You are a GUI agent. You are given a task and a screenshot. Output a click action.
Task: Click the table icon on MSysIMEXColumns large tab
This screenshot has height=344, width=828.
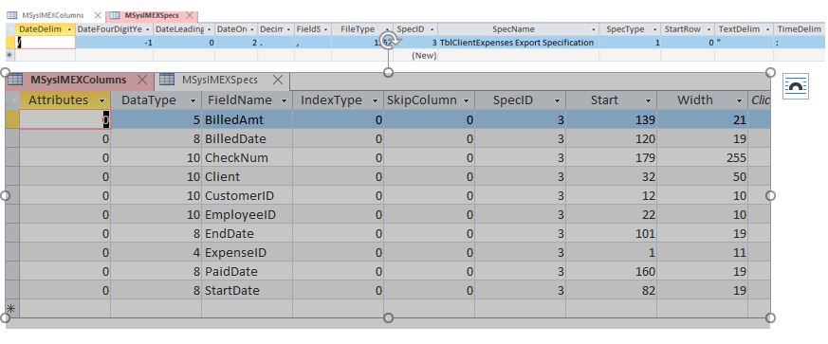tap(15, 80)
